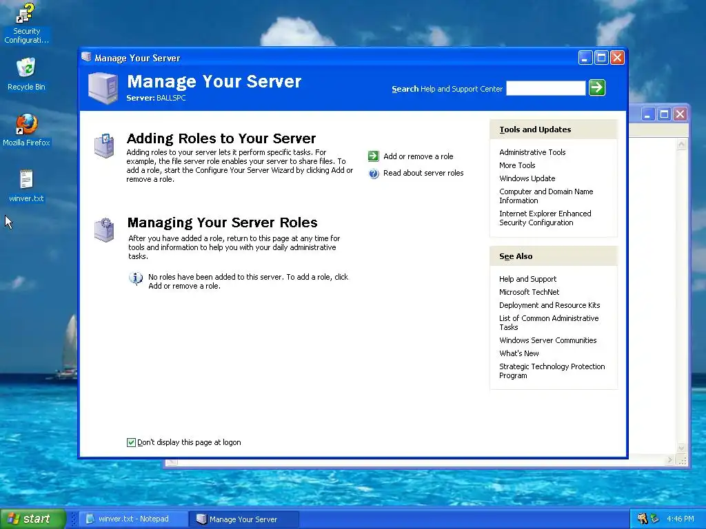Viewport: 706px width, 529px height.
Task: Open Add or remove a role link
Action: tap(418, 156)
